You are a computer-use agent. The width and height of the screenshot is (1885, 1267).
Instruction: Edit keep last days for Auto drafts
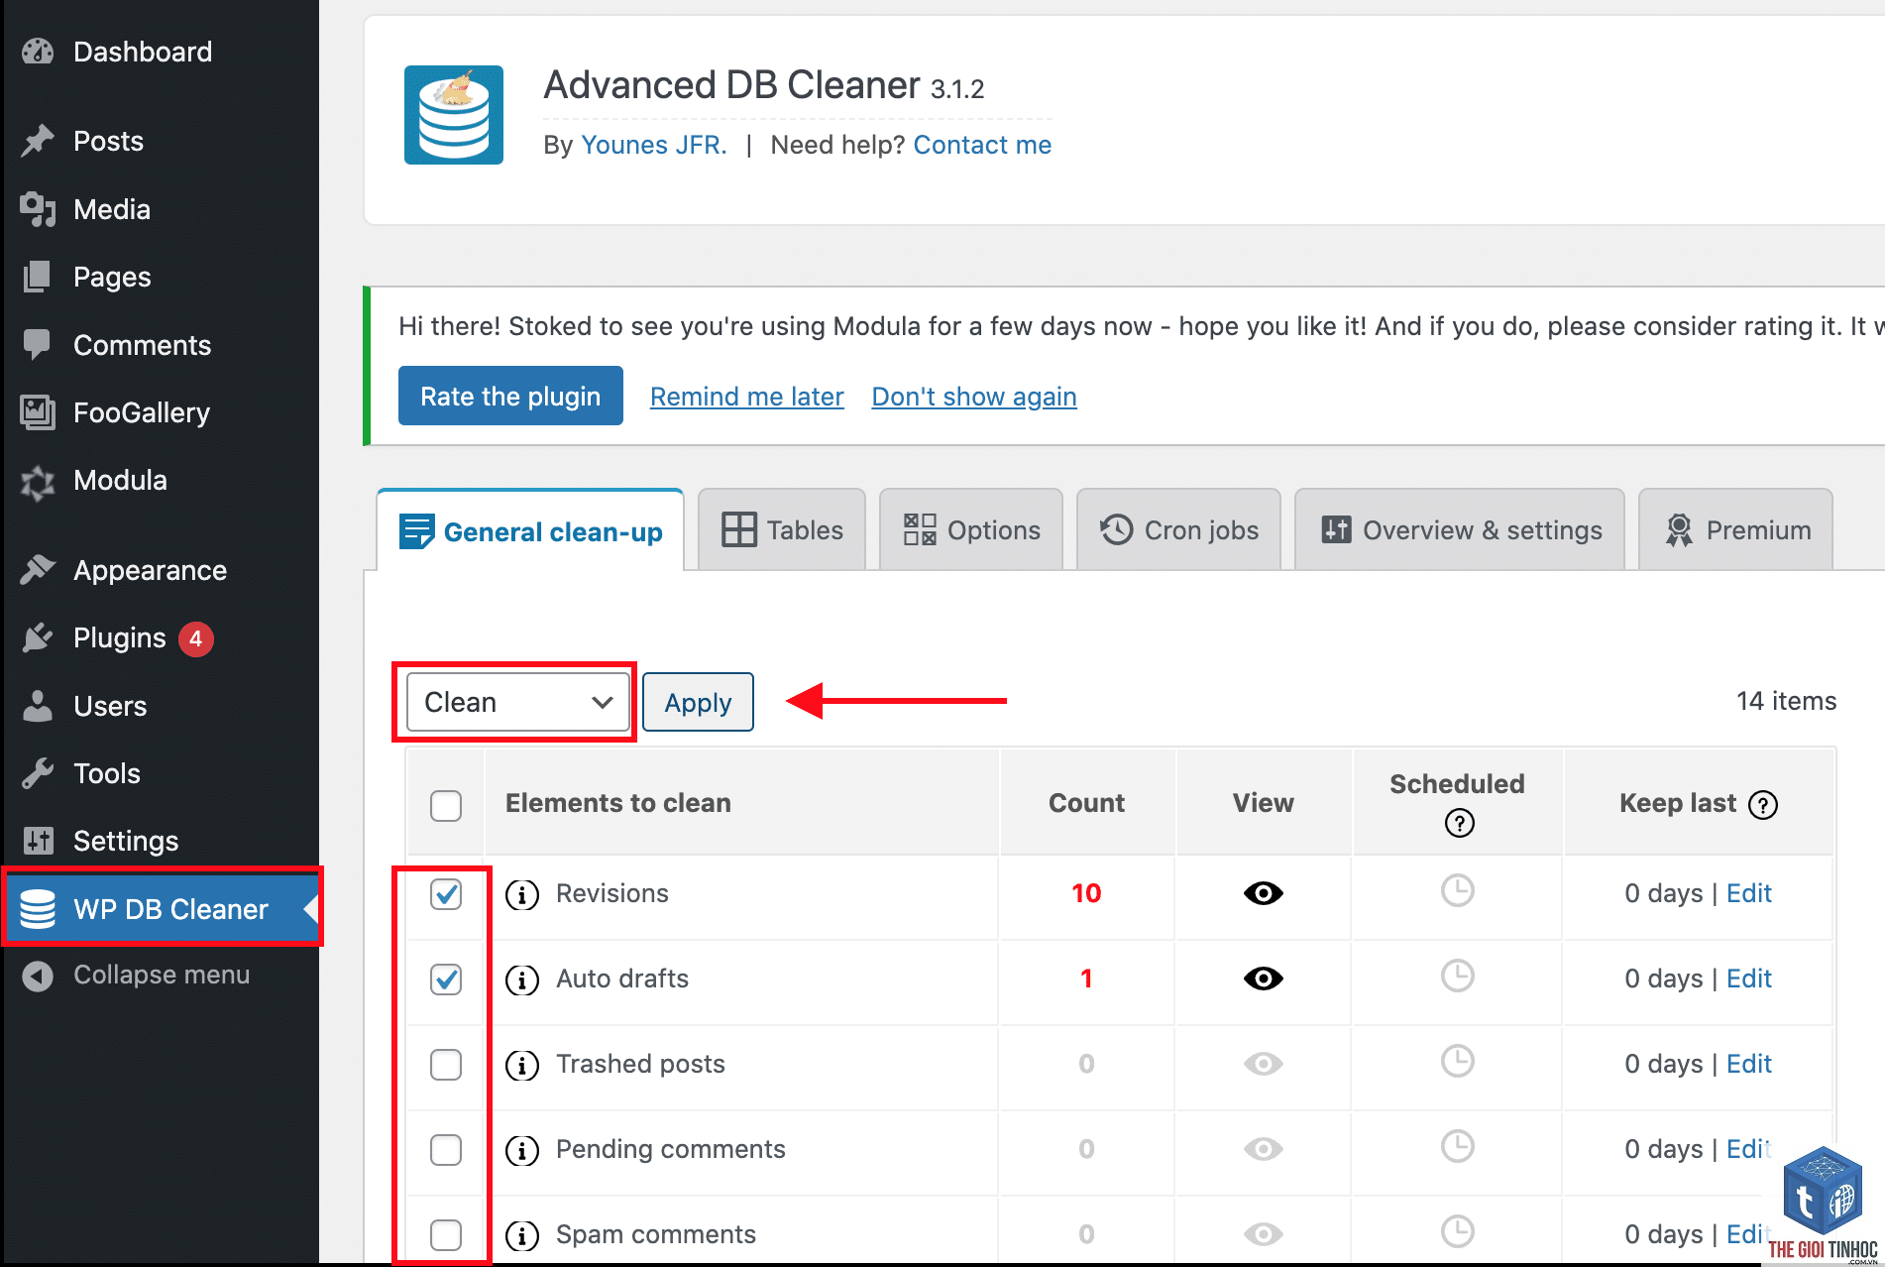pos(1749,979)
